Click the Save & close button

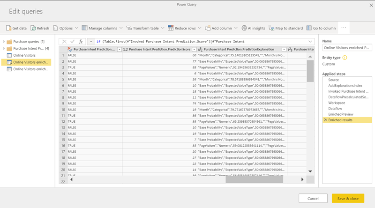click(x=348, y=198)
